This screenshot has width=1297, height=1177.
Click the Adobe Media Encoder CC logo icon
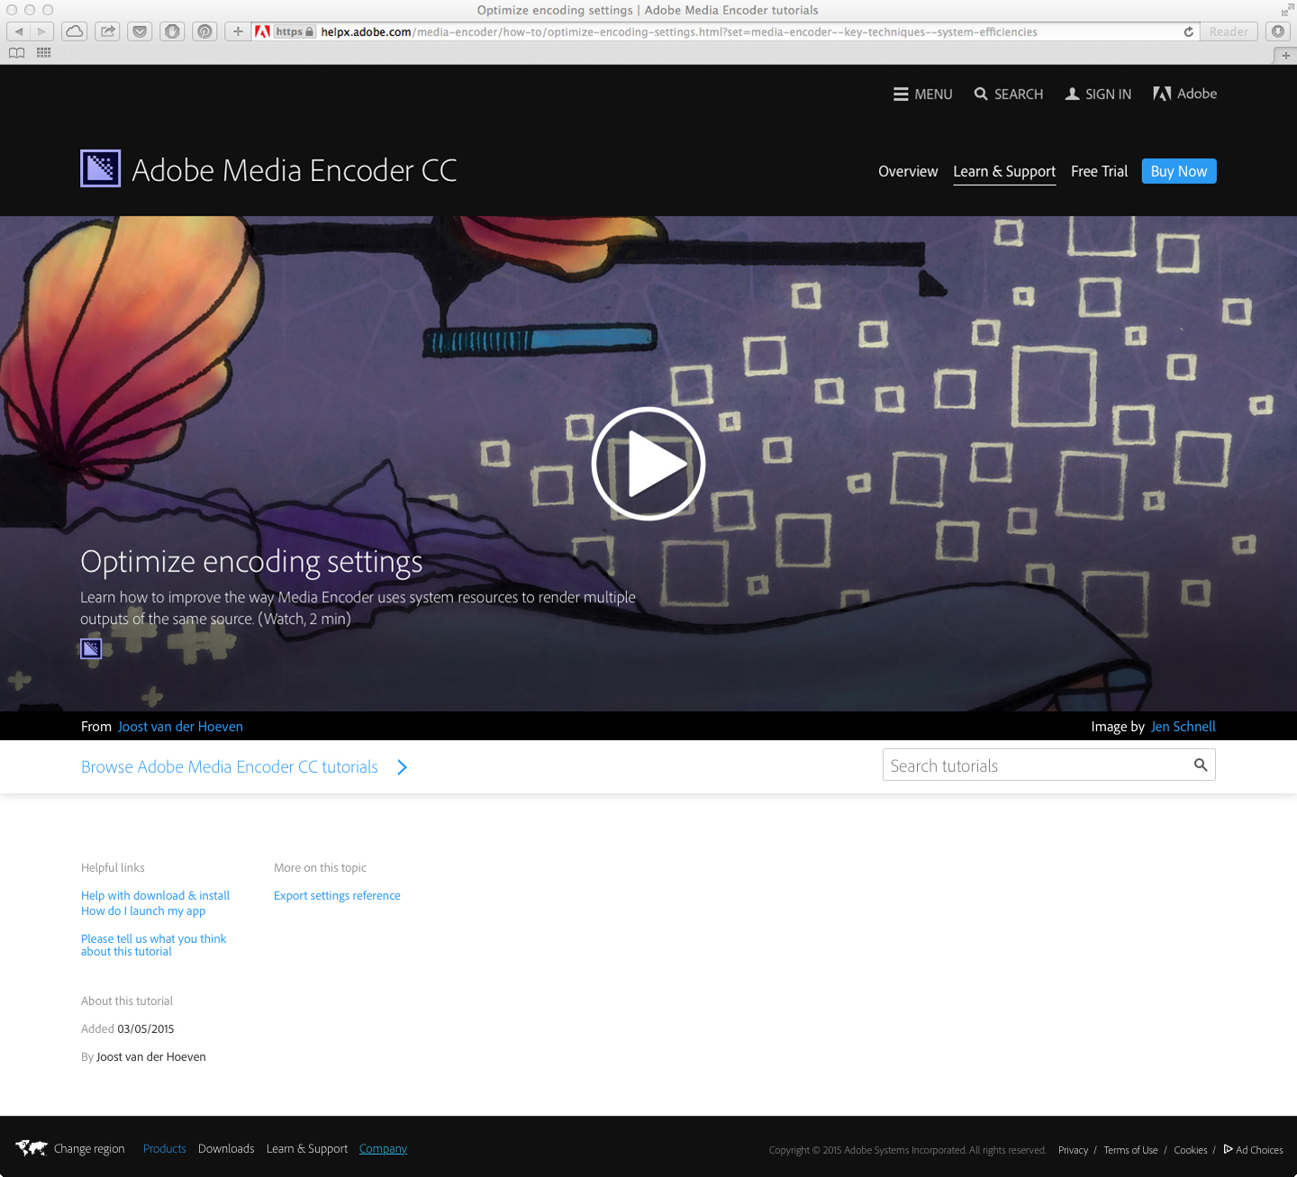tap(100, 168)
